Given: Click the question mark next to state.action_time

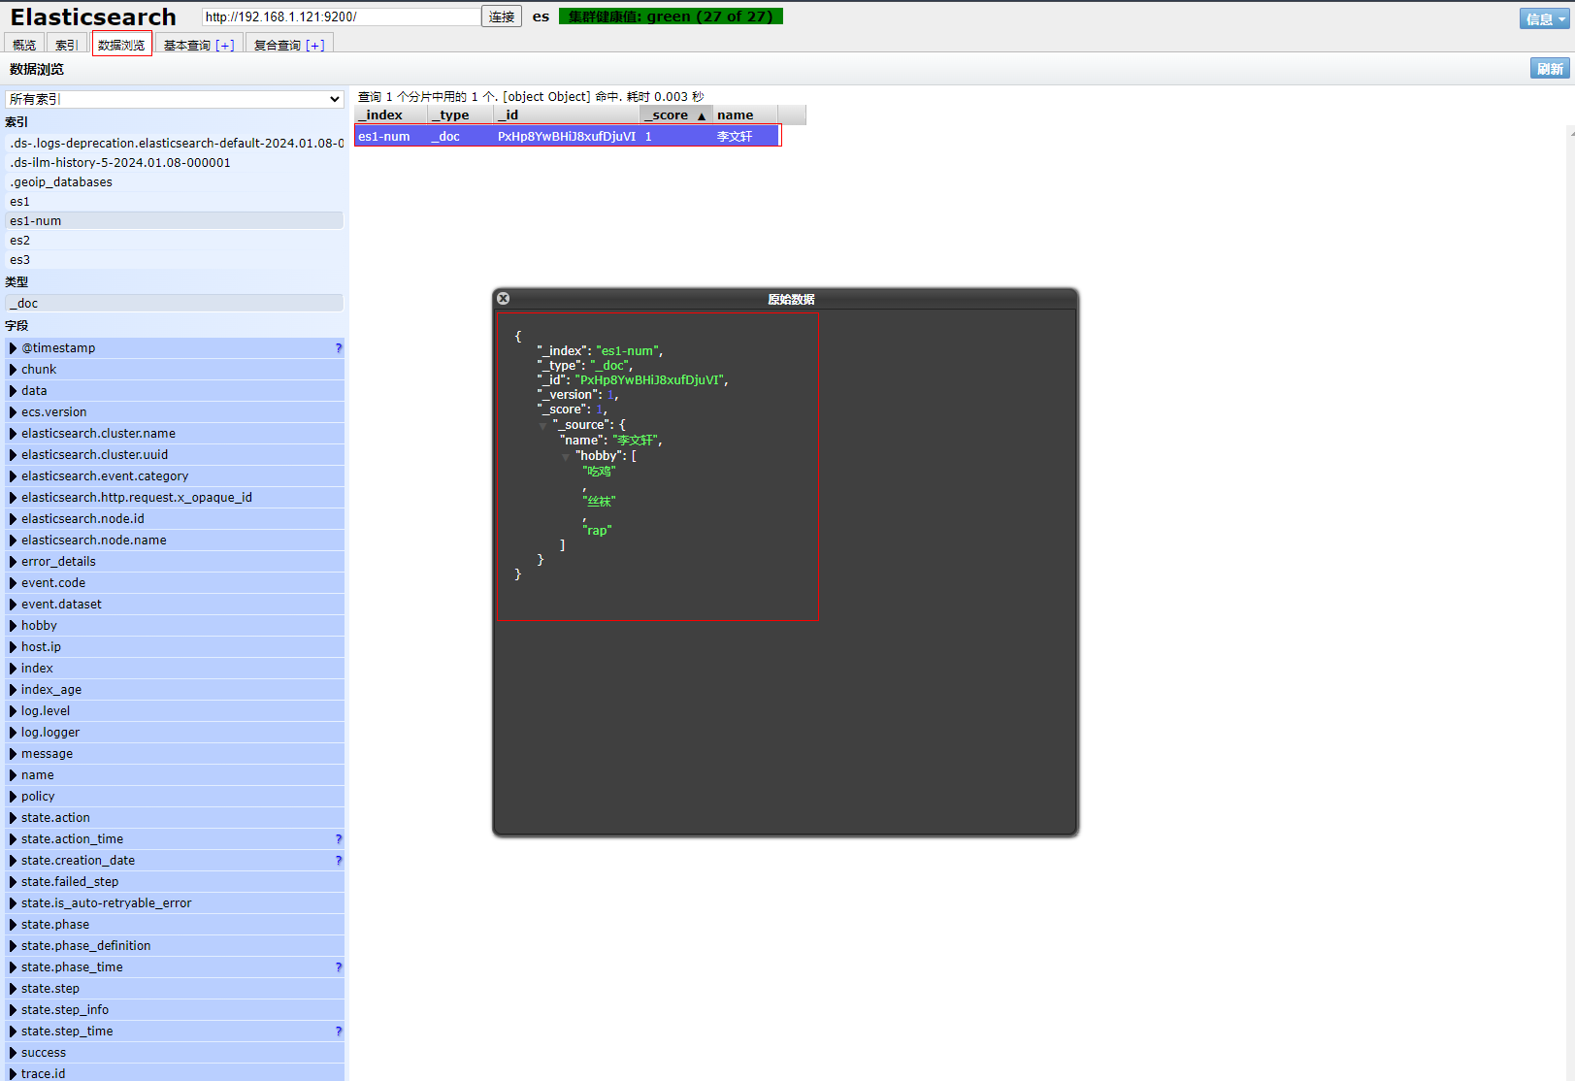Looking at the screenshot, I should 338,839.
